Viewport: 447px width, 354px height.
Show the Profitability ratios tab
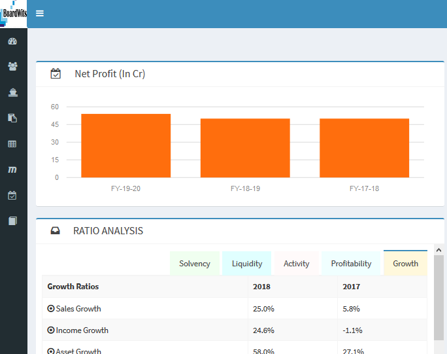click(x=351, y=264)
